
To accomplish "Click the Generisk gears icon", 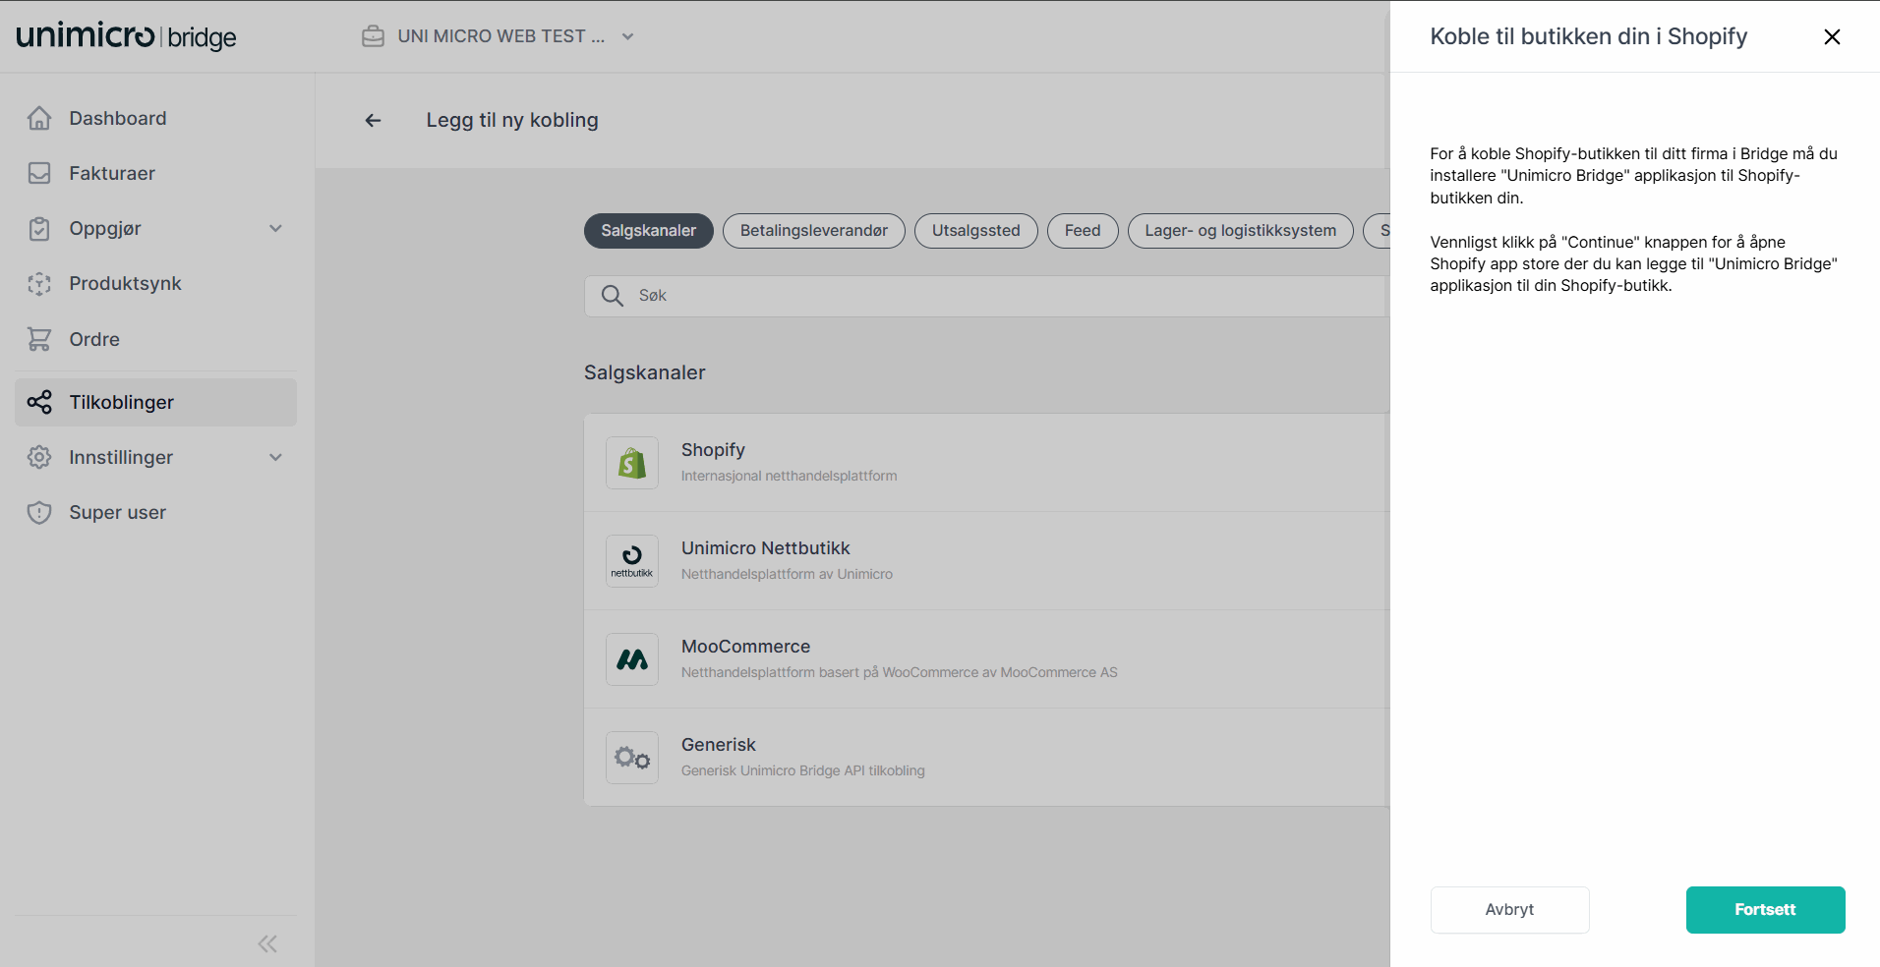I will point(631,757).
